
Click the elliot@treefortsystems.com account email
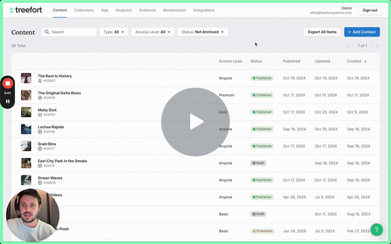coord(331,13)
